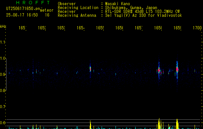Click the 1700 time axis label
Screen dimensions: 203x129
point(197,28)
